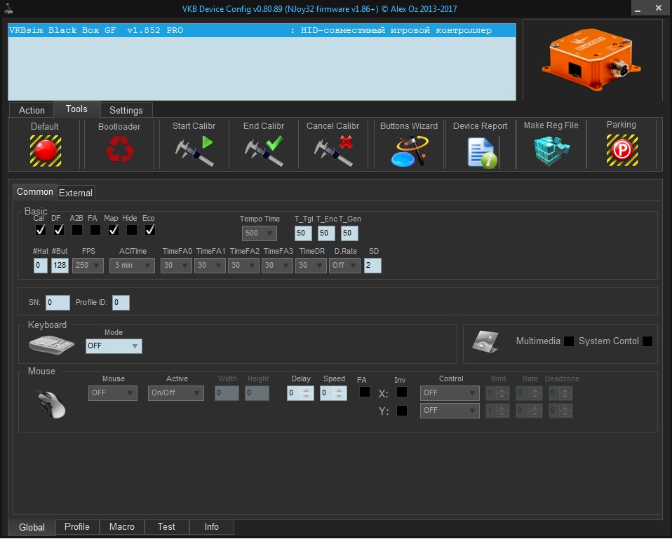672x539 pixels.
Task: Launch the Buttons Wizard icon
Action: (x=409, y=151)
